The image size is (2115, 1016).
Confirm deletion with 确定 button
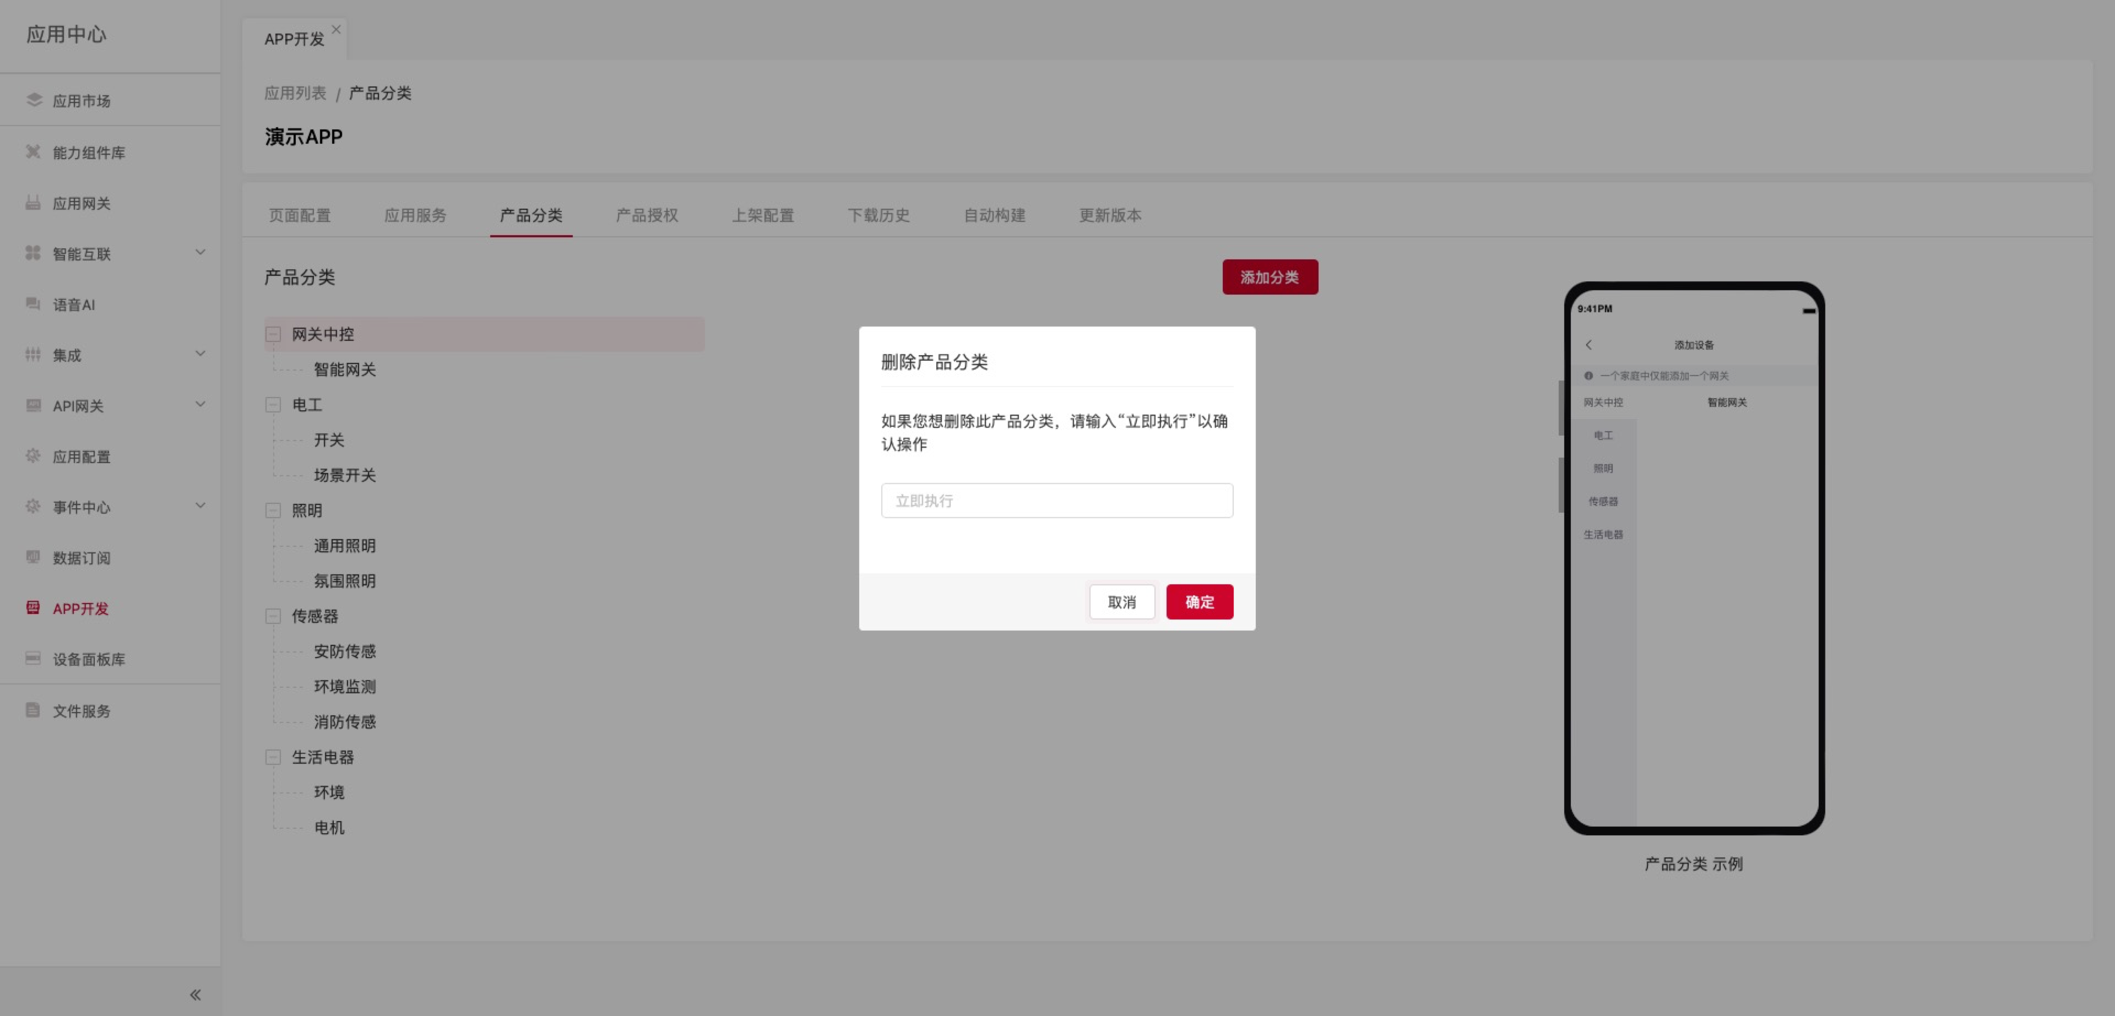1200,601
